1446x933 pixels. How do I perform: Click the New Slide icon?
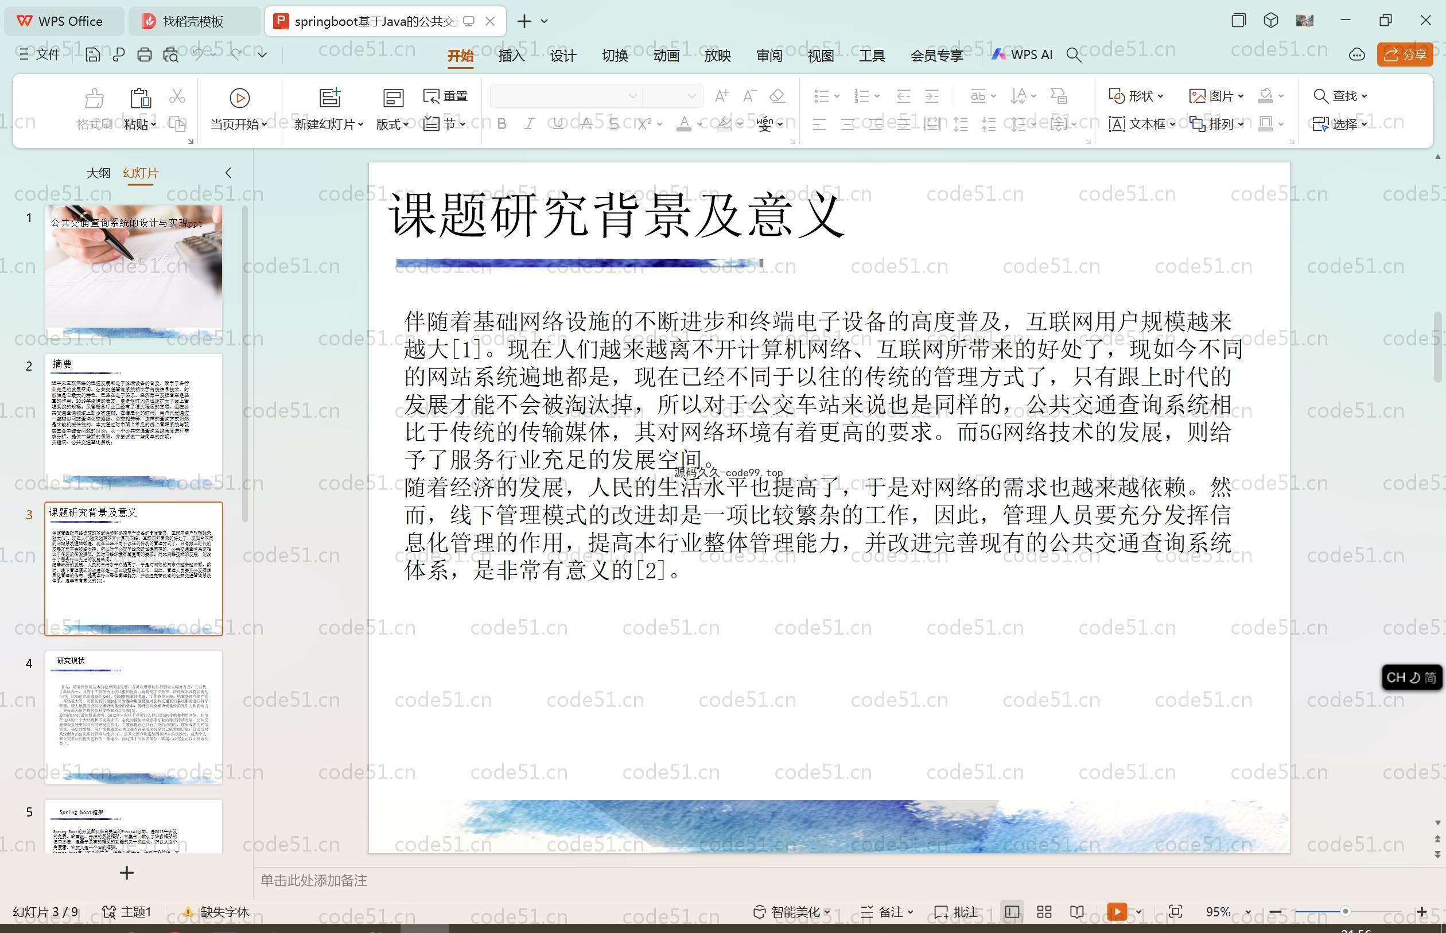330,98
